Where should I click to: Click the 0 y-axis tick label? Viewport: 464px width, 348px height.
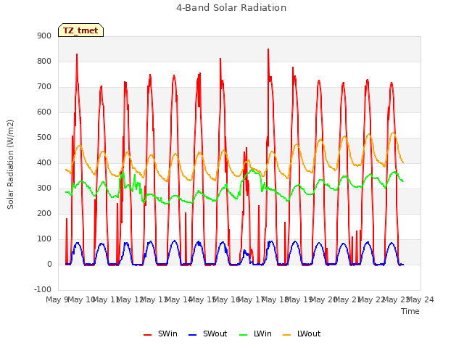click(x=49, y=264)
